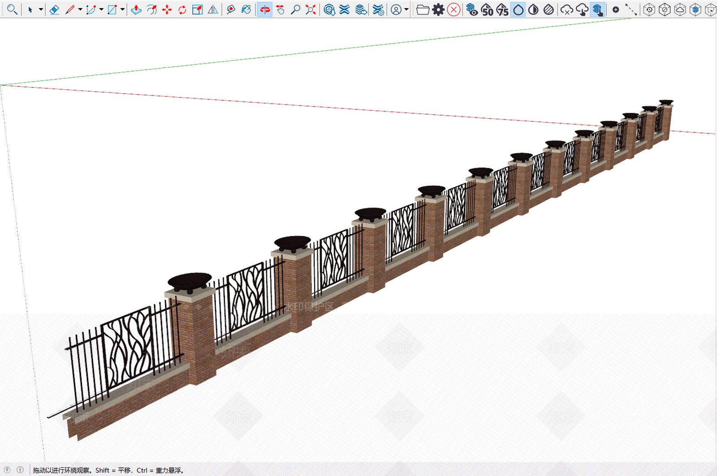Click the hexagon with blue layers icon

coord(695,9)
